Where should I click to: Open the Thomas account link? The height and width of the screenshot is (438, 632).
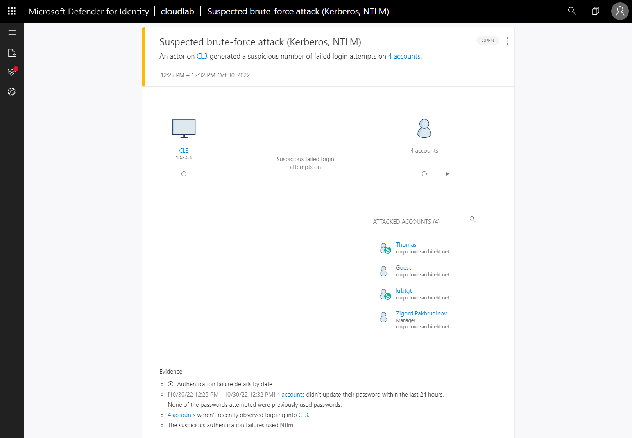pyautogui.click(x=406, y=245)
